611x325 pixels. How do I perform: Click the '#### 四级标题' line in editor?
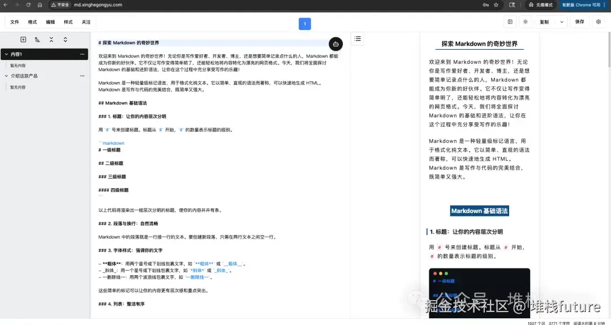pos(113,190)
